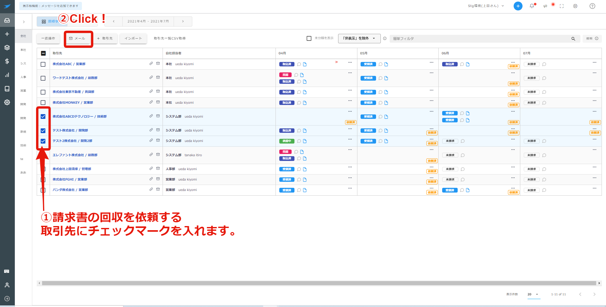Viewport: 606px width, 307px height.
Task: Open the book icon in left sidebar
Action: coord(7,89)
